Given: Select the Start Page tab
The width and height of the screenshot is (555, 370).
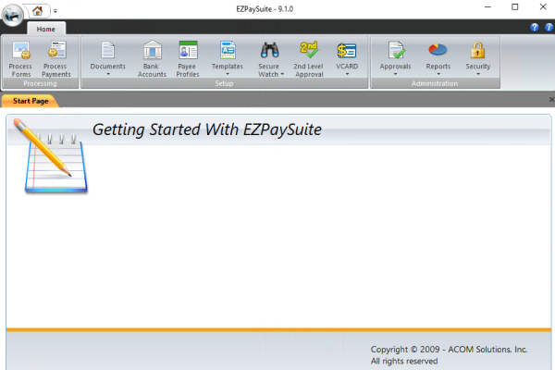Looking at the screenshot, I should click(31, 99).
